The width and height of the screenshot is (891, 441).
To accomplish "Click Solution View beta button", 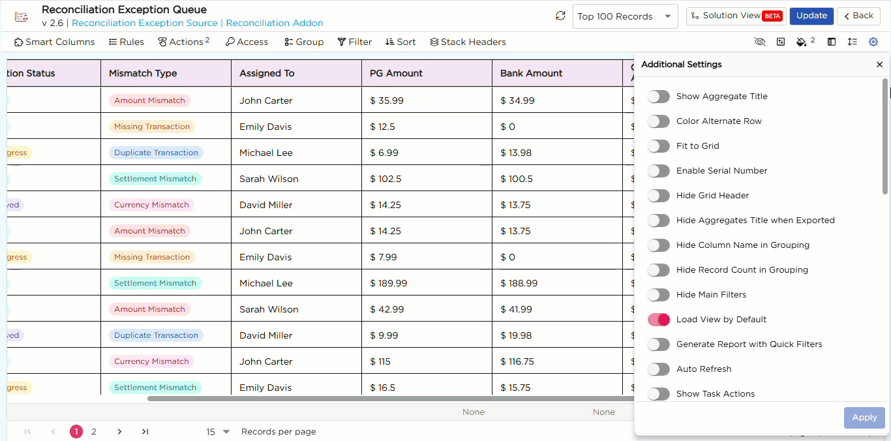I will (736, 16).
